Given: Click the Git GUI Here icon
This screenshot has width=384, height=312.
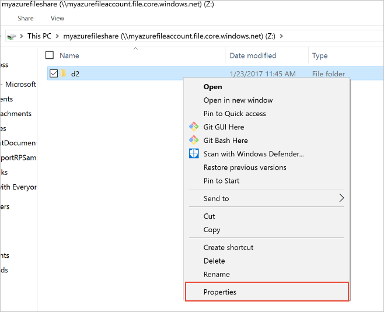Looking at the screenshot, I should coord(194,127).
